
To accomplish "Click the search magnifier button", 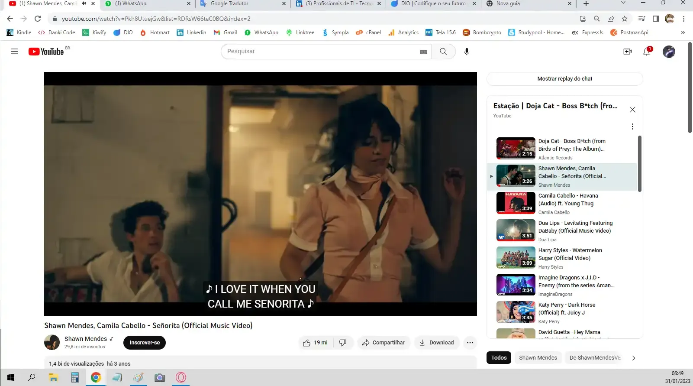I will tap(443, 52).
